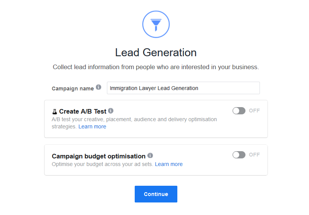This screenshot has height=215, width=309.
Task: Click the Campaign budget optimisation heading
Action: click(99, 156)
